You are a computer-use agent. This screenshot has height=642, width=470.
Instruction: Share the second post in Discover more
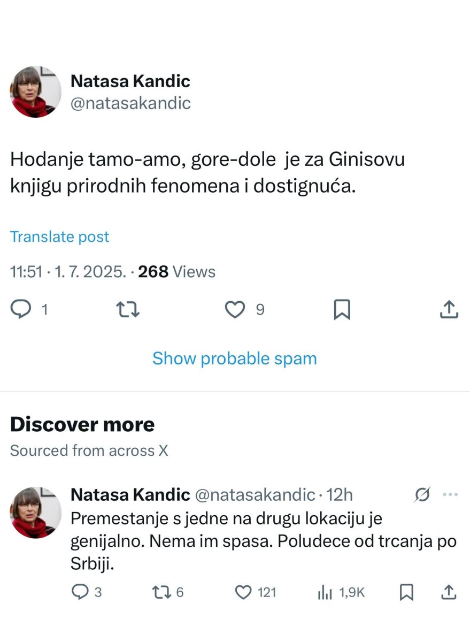449,592
